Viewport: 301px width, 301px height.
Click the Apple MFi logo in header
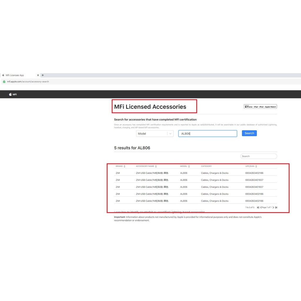pos(13,94)
